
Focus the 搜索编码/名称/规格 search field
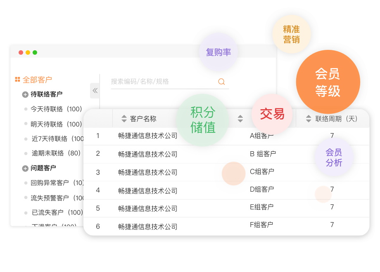click(x=163, y=82)
